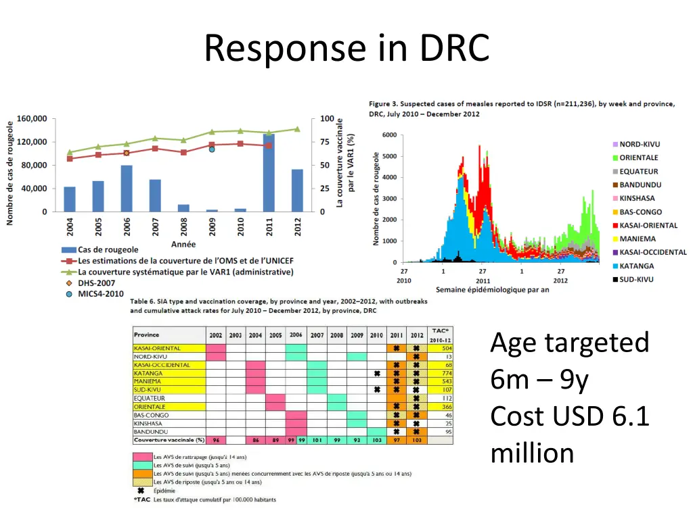Click the 2002 column header in Table 6

[216, 335]
